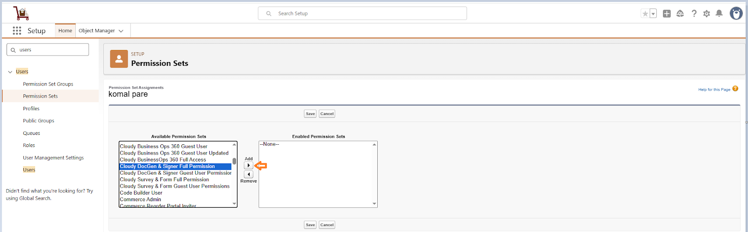This screenshot has height=232, width=748.
Task: Click the Add arrow button
Action: click(x=249, y=165)
